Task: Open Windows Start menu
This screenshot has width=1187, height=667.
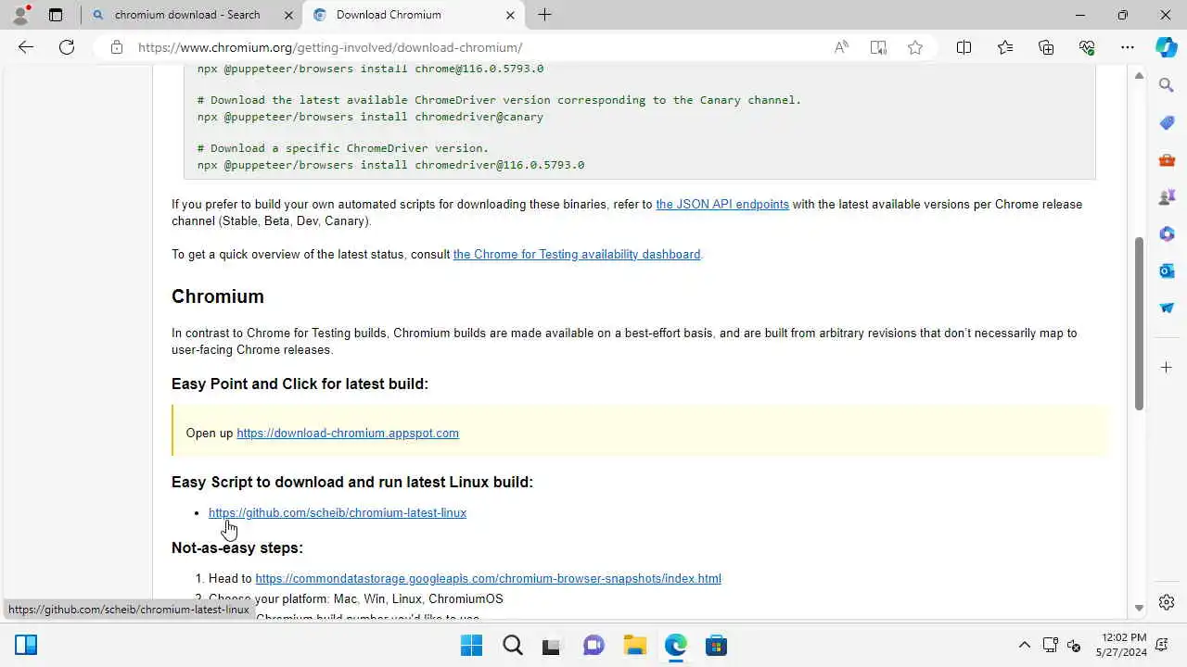Action: (471, 645)
